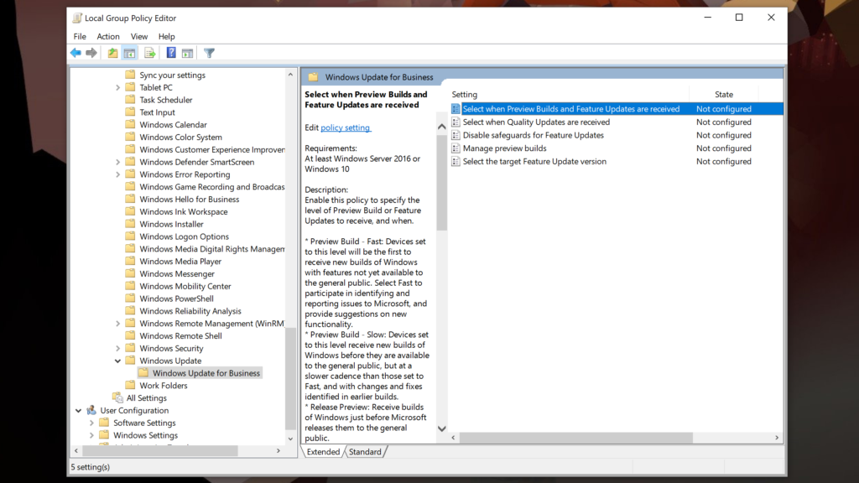Select Windows Logon Options folder
Screen dimensions: 859x483
pyautogui.click(x=184, y=236)
